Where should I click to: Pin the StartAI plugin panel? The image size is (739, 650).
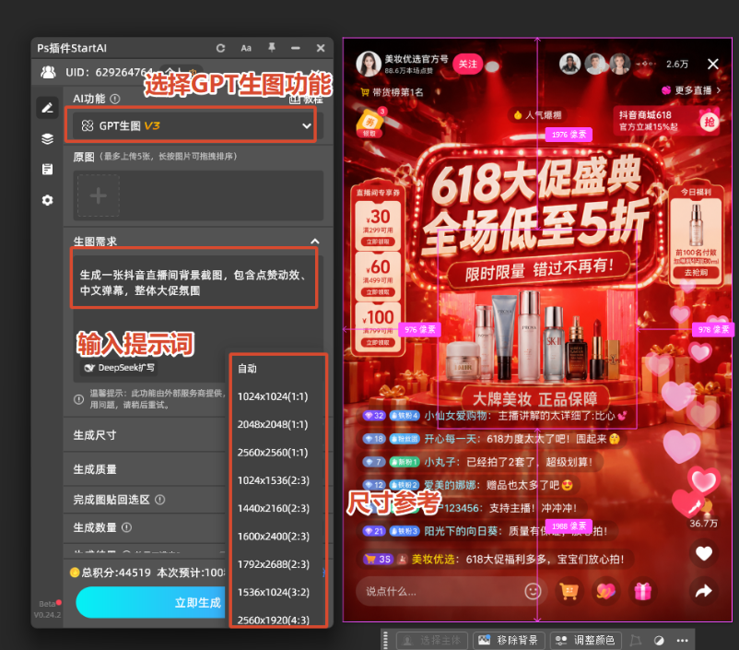pyautogui.click(x=272, y=47)
